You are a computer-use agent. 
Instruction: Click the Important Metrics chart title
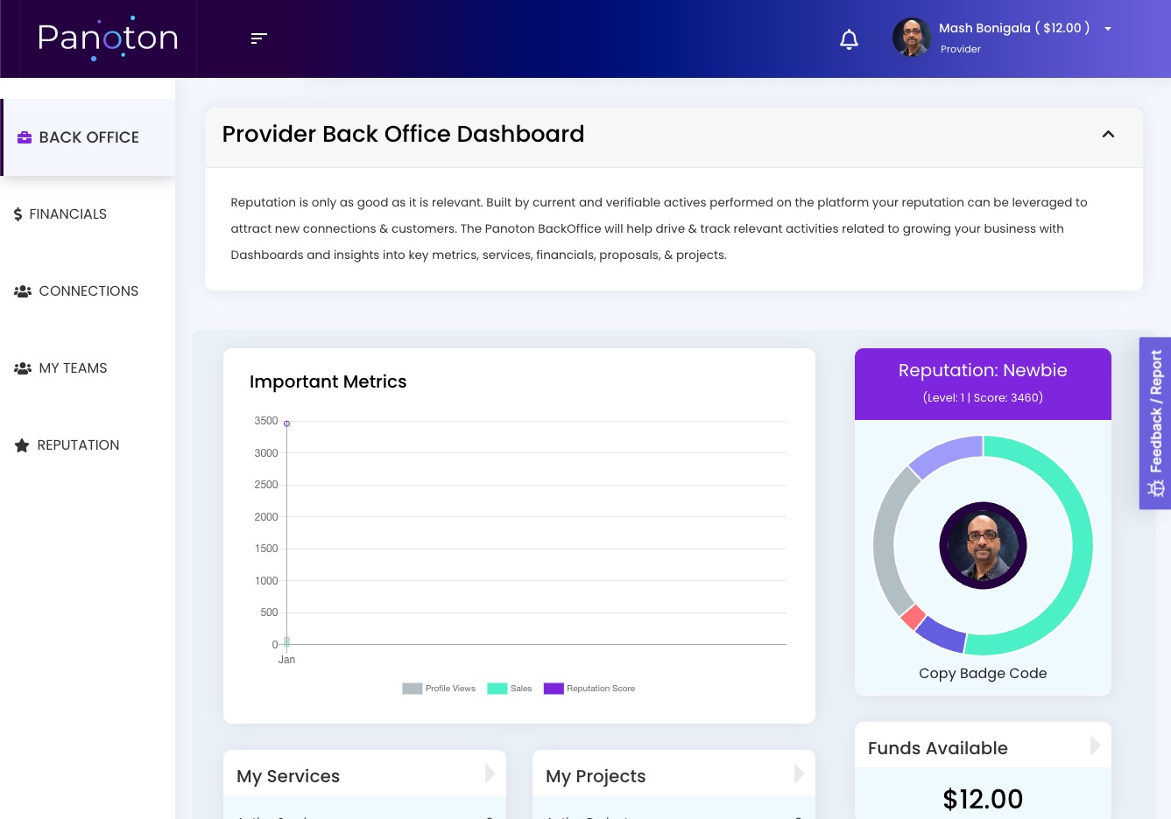pos(328,381)
